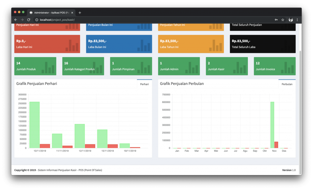Select the Perbulan chart tab
This screenshot has width=313, height=190.
287,84
